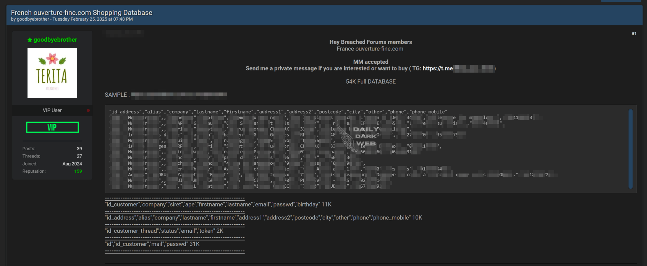The image size is (647, 266).
Task: Click the thread title French ouverture-fine.com Shopping Database
Action: coord(82,13)
